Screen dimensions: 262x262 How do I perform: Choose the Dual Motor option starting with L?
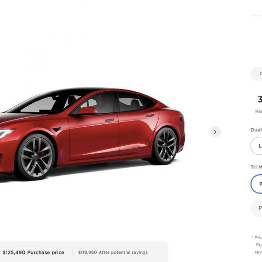(256, 146)
